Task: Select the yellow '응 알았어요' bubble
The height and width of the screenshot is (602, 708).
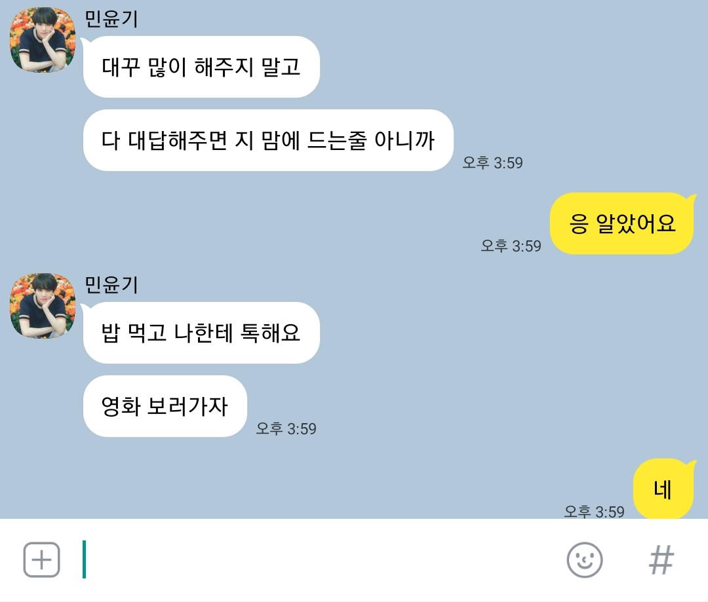Action: 622,223
